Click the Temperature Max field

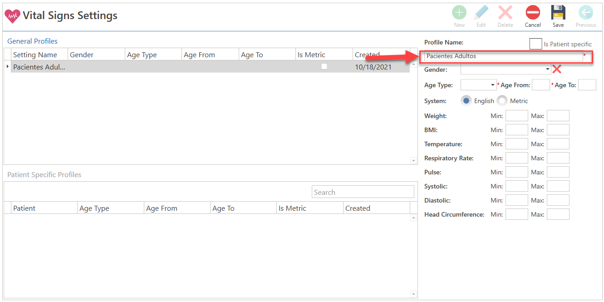coord(558,144)
